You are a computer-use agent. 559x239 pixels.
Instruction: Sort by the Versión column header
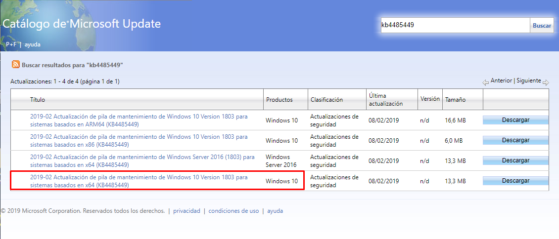(x=430, y=99)
